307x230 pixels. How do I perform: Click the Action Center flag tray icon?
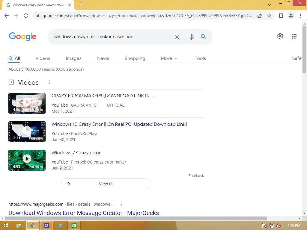point(264,226)
